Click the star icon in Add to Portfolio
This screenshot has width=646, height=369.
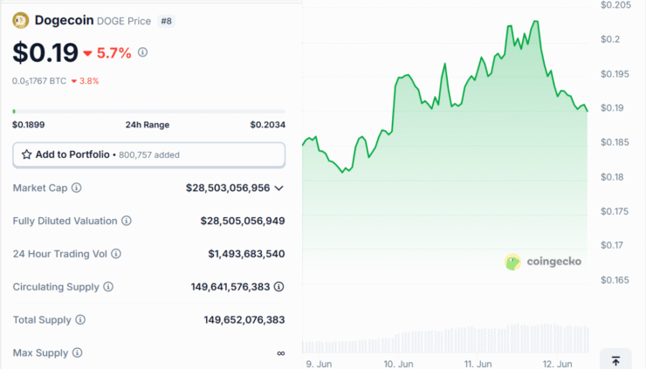point(27,154)
